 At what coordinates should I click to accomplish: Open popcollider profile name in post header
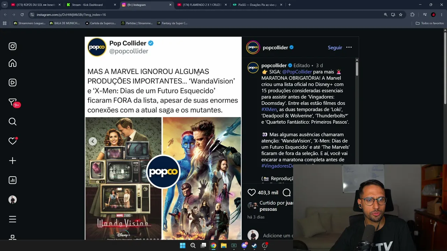(x=275, y=48)
